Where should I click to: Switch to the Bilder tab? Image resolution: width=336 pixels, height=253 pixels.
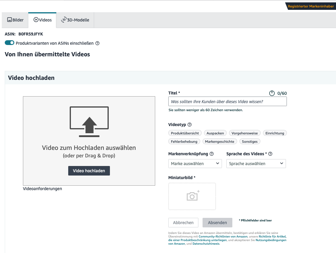coord(15,20)
